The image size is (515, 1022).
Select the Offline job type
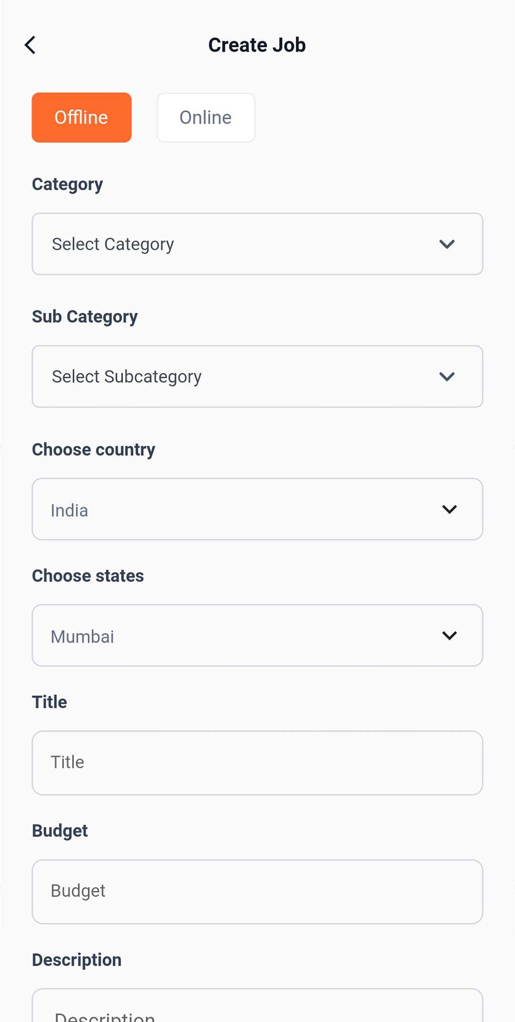pos(82,117)
